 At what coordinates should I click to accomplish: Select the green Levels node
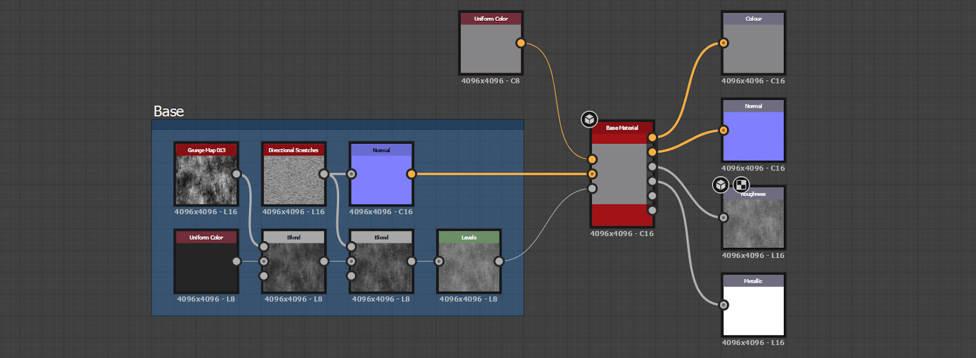(469, 261)
